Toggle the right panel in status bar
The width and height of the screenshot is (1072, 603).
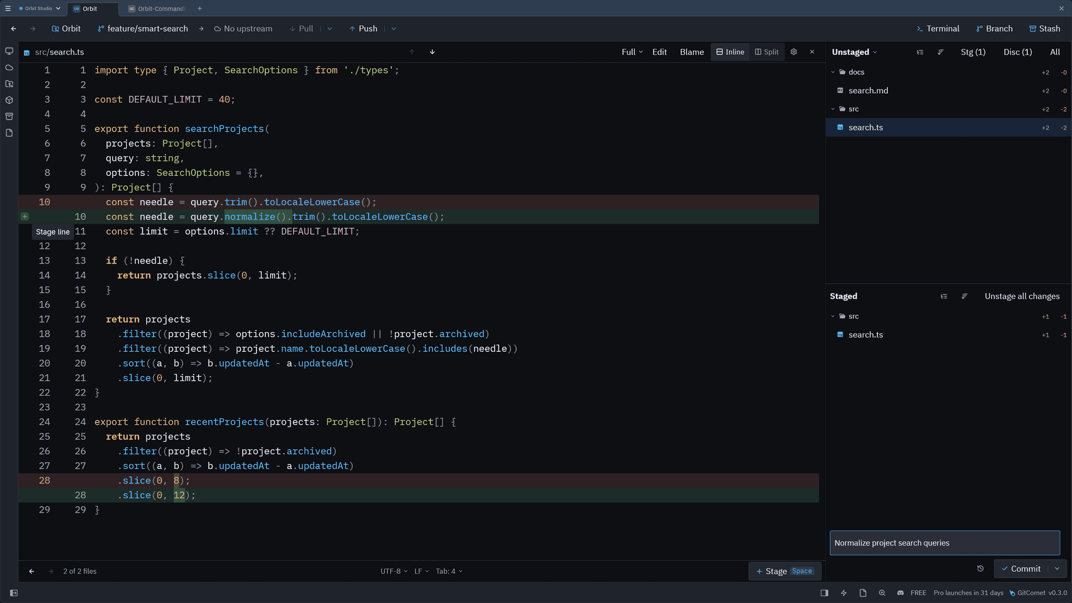(x=824, y=593)
